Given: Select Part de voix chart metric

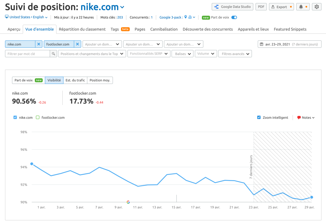Looking at the screenshot, I should pos(28,80).
